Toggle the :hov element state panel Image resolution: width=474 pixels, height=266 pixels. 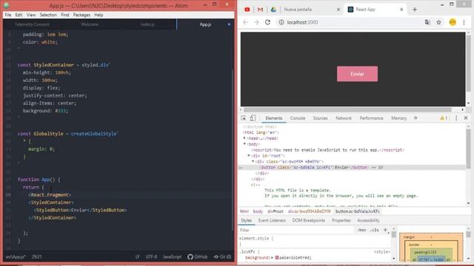click(x=361, y=230)
